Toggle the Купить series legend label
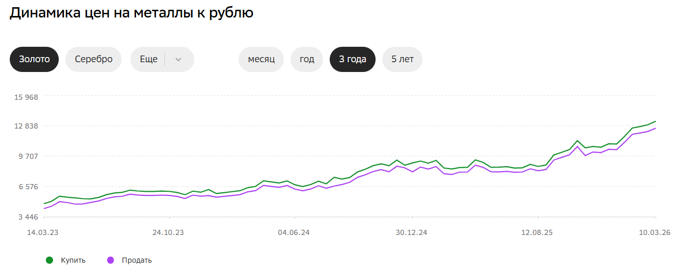Viewport: 678px width, 273px height. click(x=73, y=260)
